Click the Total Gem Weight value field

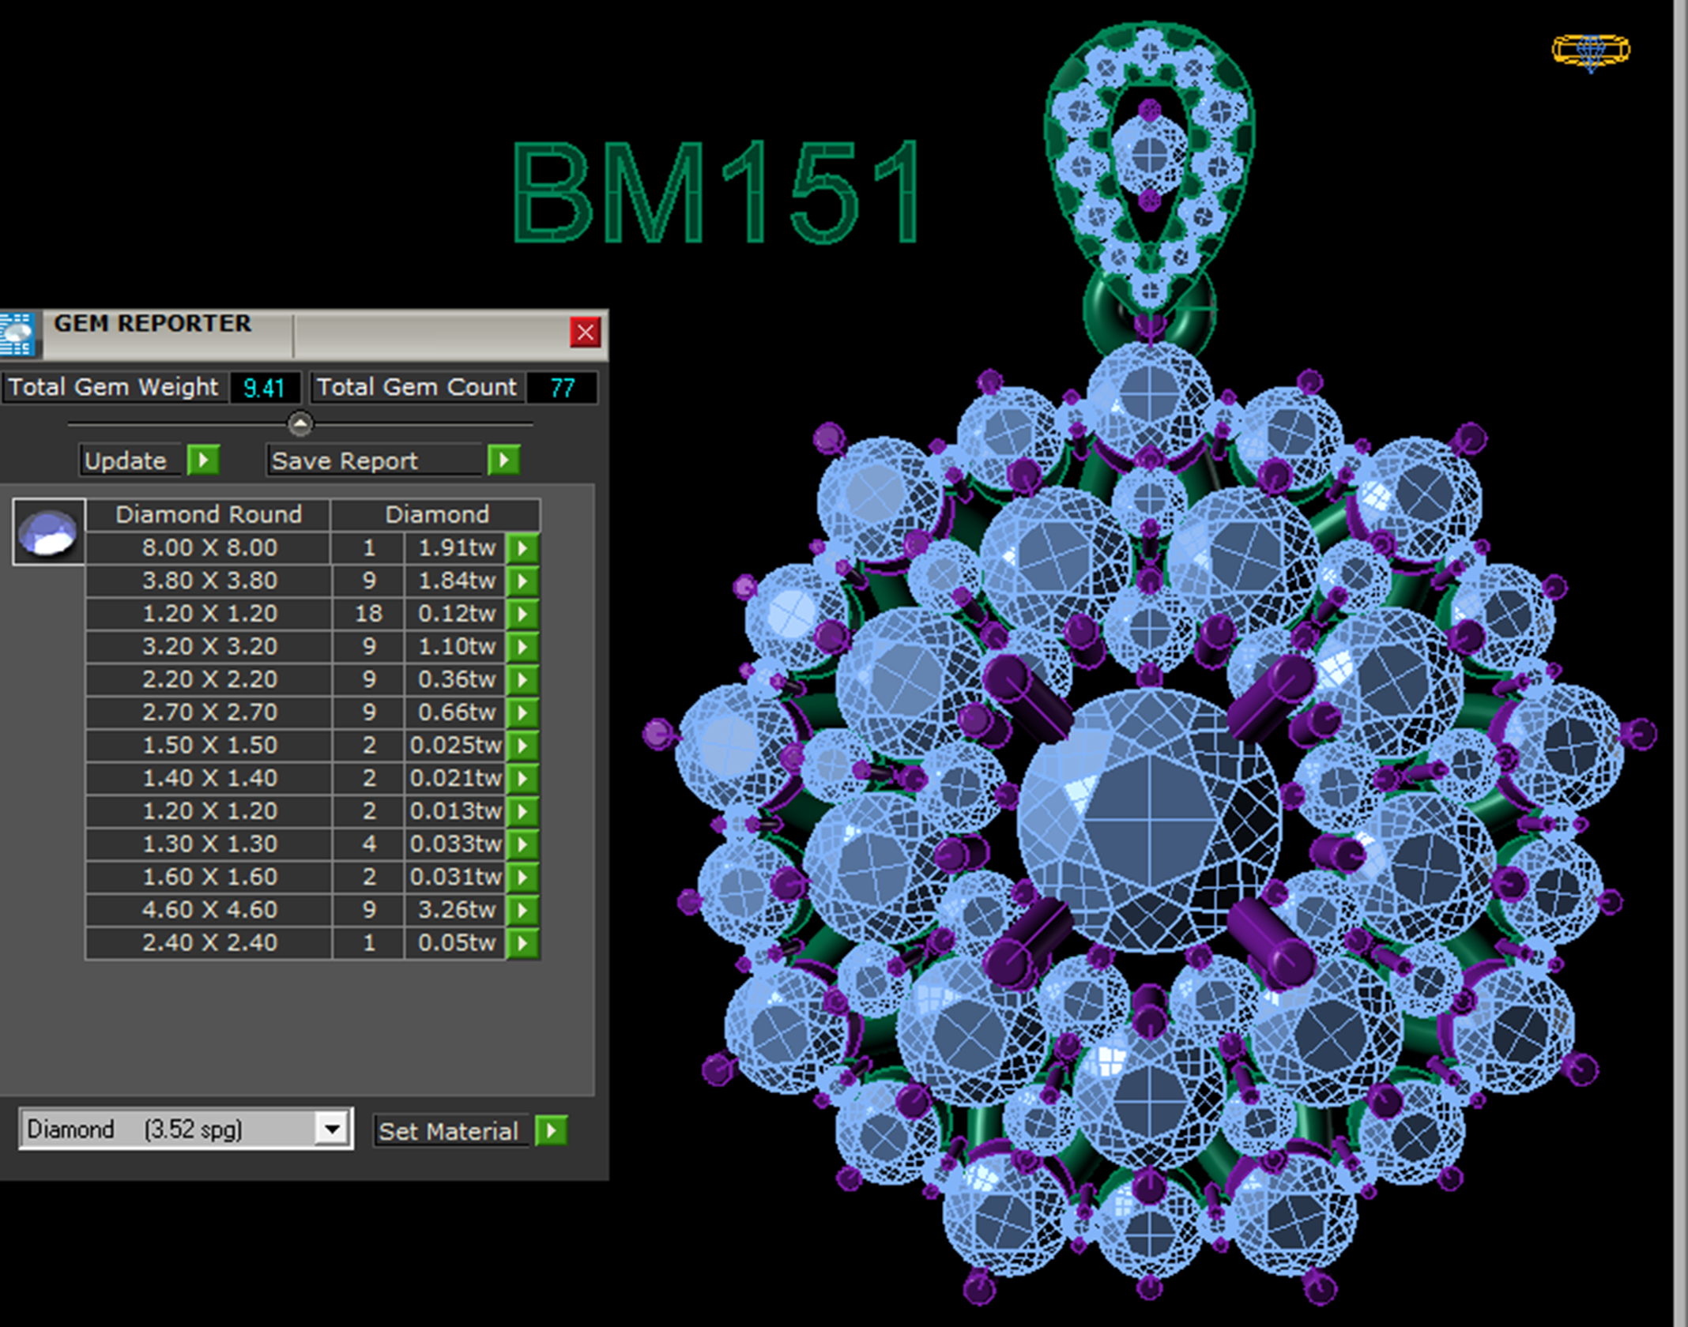pos(264,388)
